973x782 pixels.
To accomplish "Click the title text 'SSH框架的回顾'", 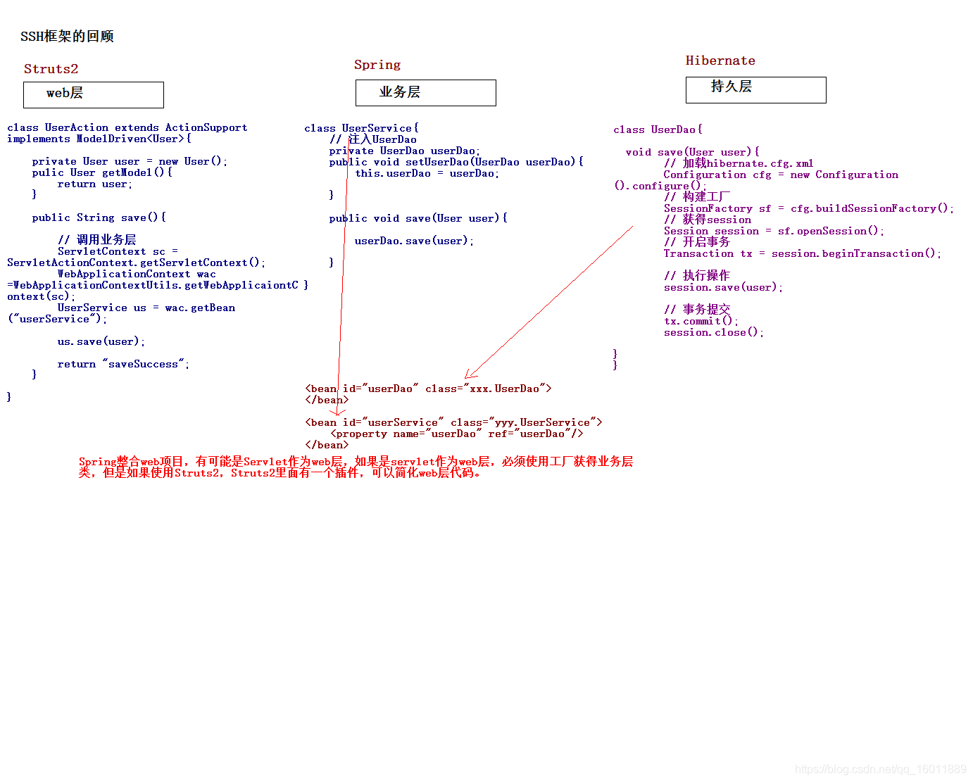I will pyautogui.click(x=67, y=37).
